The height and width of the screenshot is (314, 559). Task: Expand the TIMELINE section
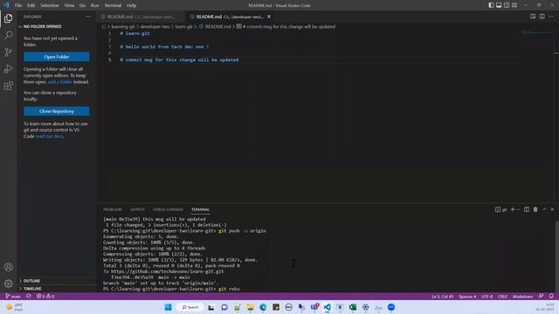[x=57, y=289]
